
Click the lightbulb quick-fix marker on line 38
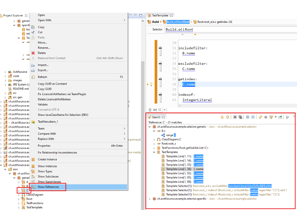pos(151,84)
